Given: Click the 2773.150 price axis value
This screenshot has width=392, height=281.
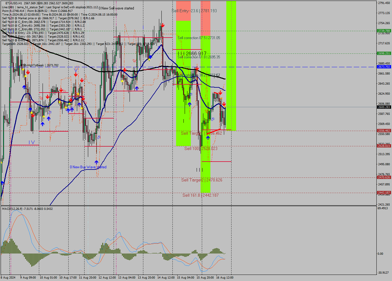Looking at the screenshot, I should pyautogui.click(x=384, y=13).
